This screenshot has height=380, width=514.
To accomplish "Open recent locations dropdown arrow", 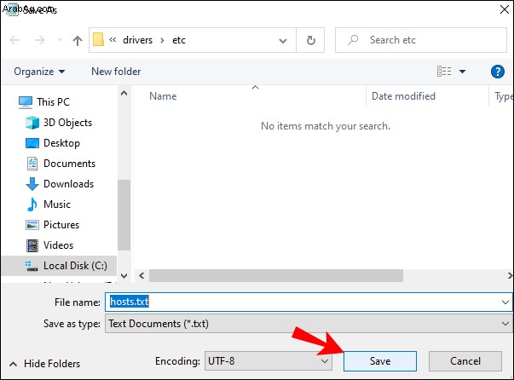I will tap(60, 40).
